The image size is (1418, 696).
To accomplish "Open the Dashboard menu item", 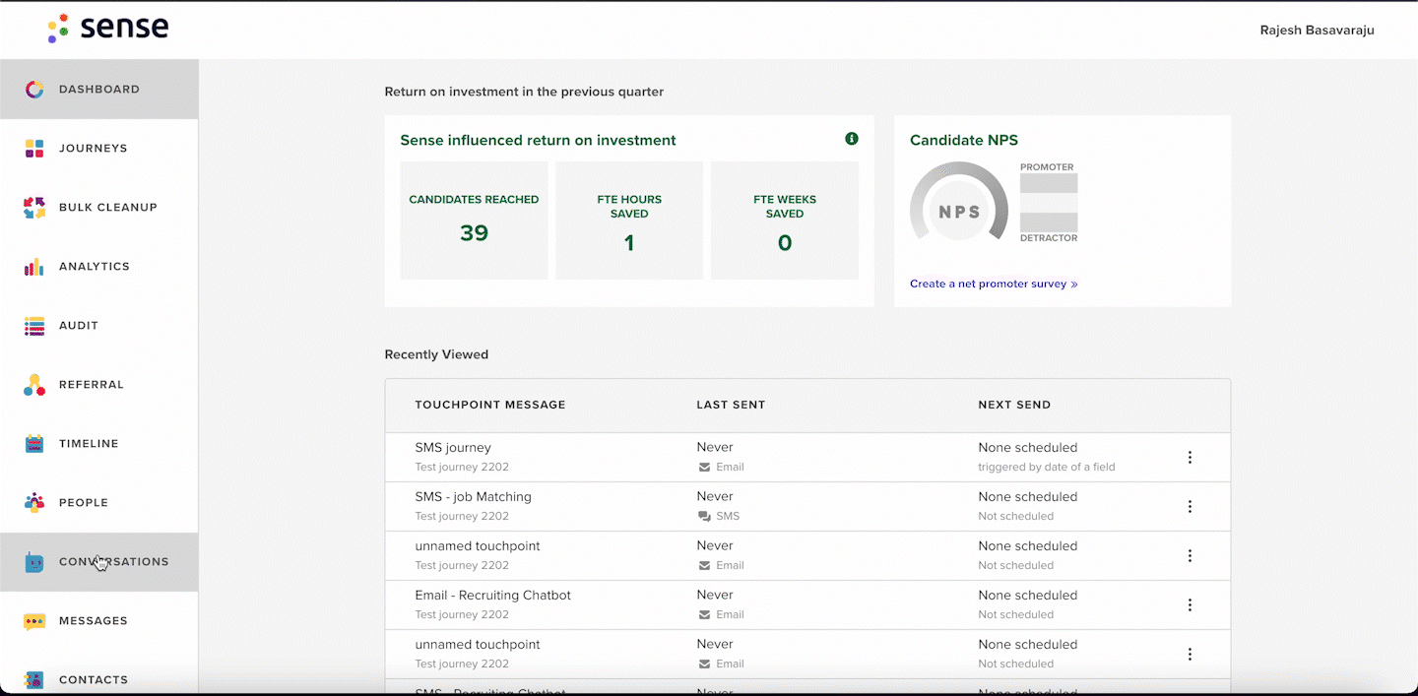I will click(x=98, y=90).
